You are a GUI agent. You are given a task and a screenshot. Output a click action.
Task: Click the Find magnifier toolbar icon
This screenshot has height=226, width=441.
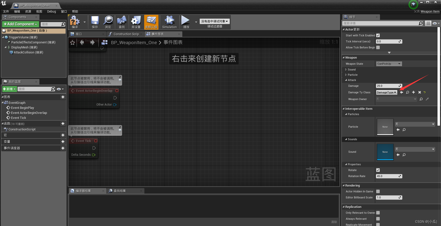coord(122,22)
